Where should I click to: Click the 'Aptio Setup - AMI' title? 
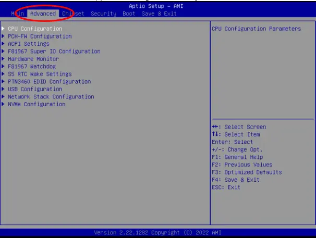pyautogui.click(x=156, y=6)
